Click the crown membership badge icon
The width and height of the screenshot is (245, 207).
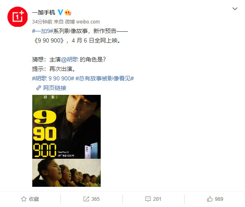click(x=68, y=12)
